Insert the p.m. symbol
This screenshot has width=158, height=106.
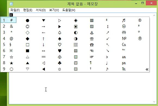click(x=124, y=63)
